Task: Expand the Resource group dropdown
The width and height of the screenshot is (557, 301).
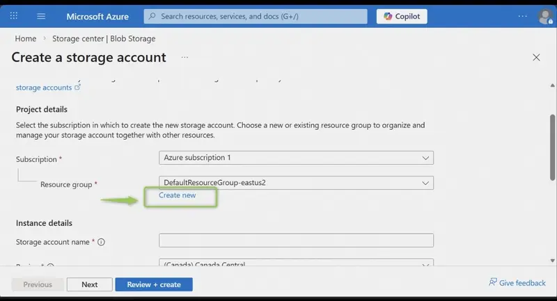Action: (x=297, y=183)
